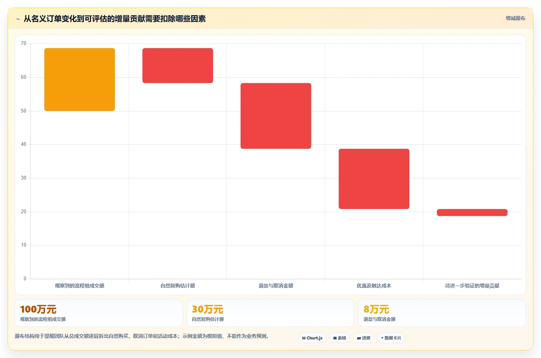
Task: Click x-axis label 优惠及触达成本
Action: tap(374, 286)
